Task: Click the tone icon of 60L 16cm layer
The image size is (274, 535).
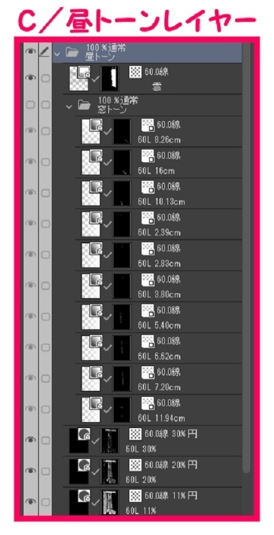Action: 148,156
